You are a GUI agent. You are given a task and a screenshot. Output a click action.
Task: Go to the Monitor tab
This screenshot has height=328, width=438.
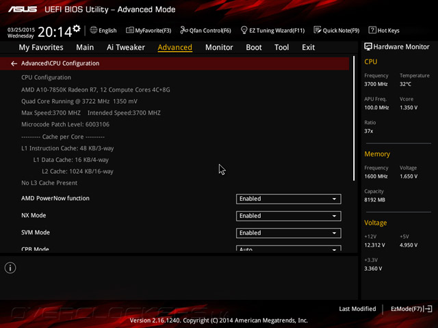tap(219, 47)
